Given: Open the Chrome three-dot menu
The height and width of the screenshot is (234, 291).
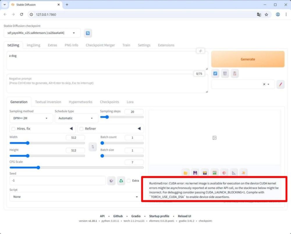Looking at the screenshot, I should point(286,15).
